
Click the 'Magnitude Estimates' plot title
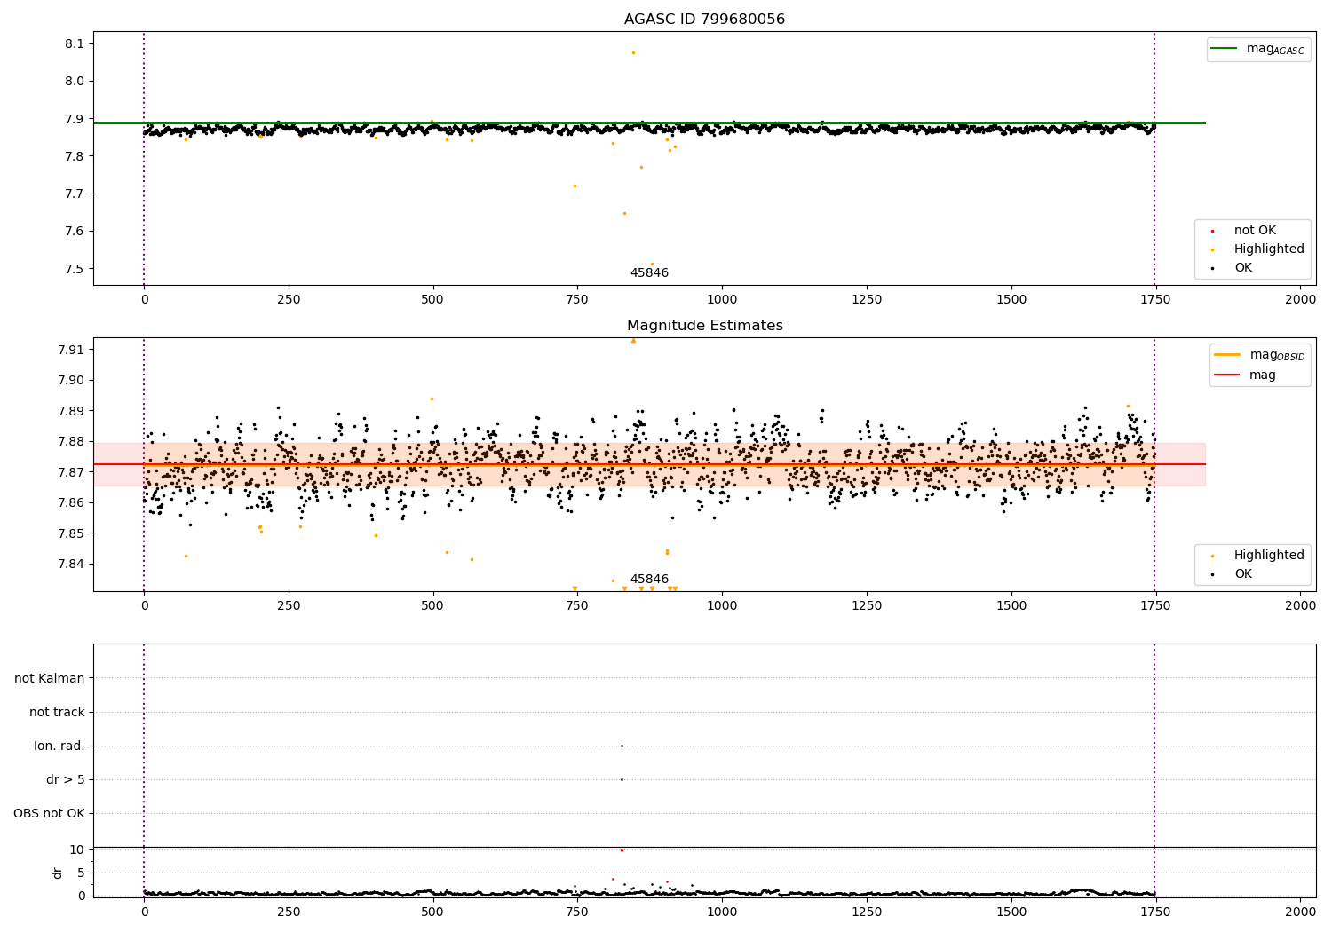704,326
